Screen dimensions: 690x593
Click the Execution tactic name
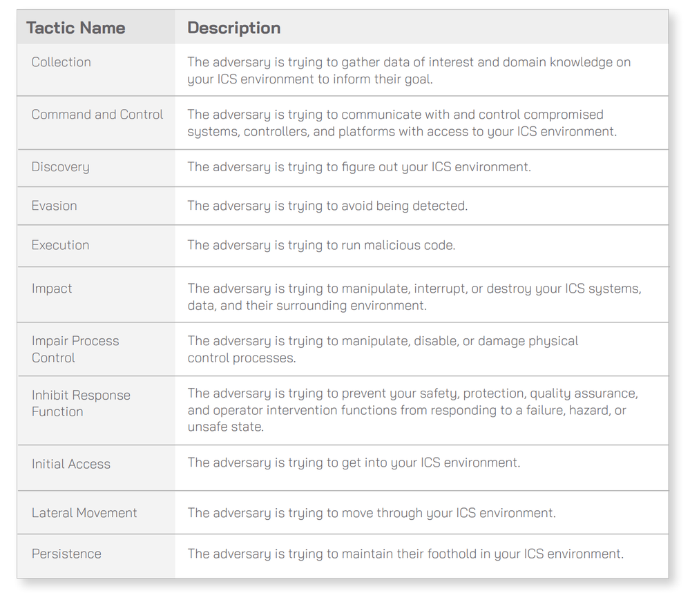click(61, 245)
